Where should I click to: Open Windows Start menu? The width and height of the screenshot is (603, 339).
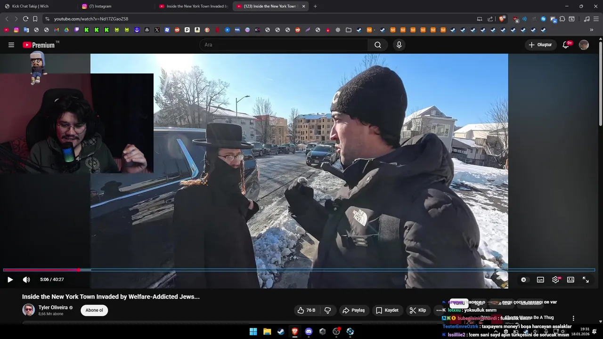(x=253, y=331)
